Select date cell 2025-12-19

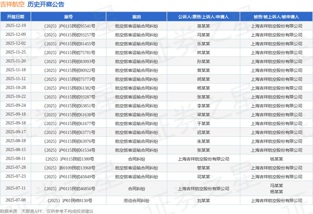(x=16, y=26)
